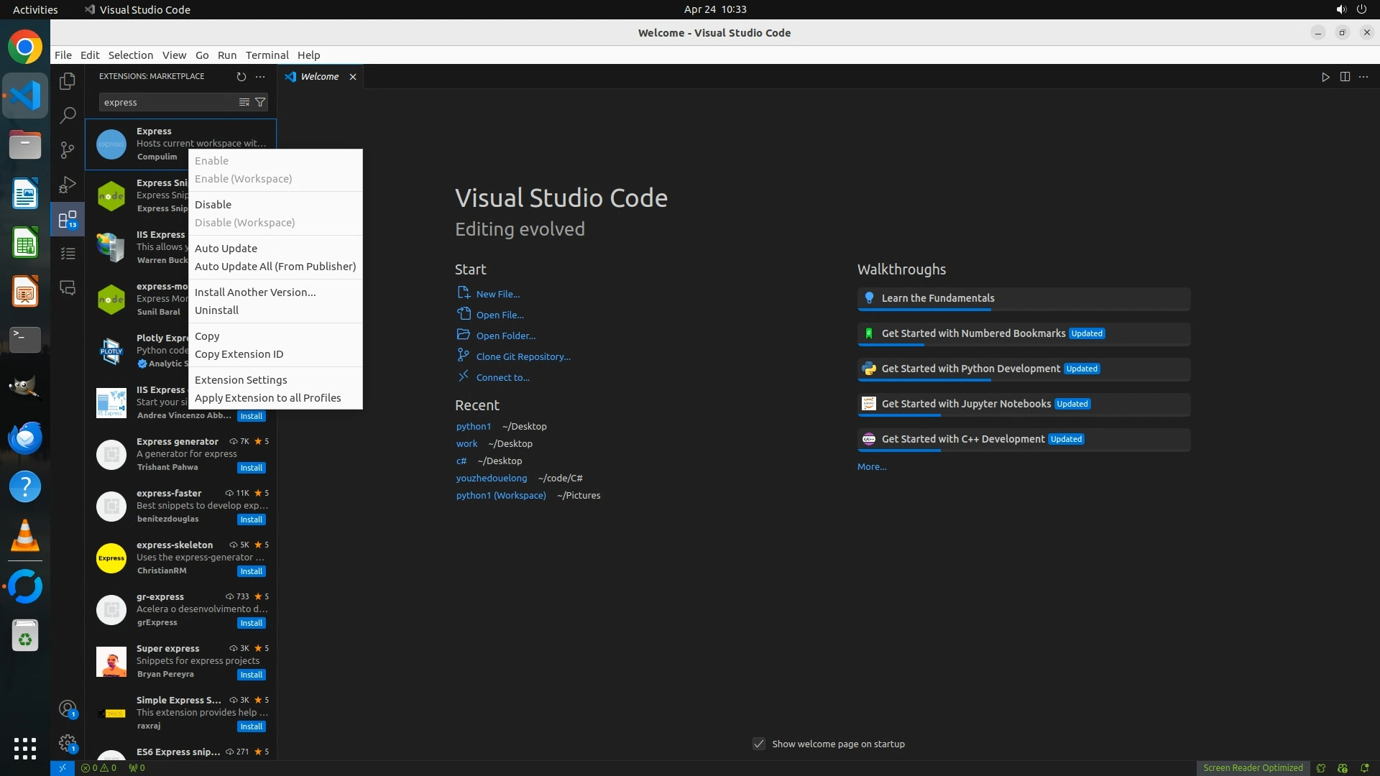Click Clone Git Repository link
The image size is (1380, 776).
pos(523,356)
